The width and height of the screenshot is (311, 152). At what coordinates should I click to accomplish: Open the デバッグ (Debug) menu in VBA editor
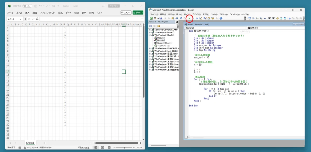tap(196, 14)
